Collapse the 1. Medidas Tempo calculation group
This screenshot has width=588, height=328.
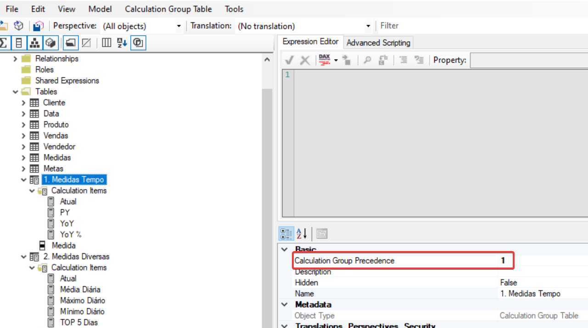coord(24,180)
